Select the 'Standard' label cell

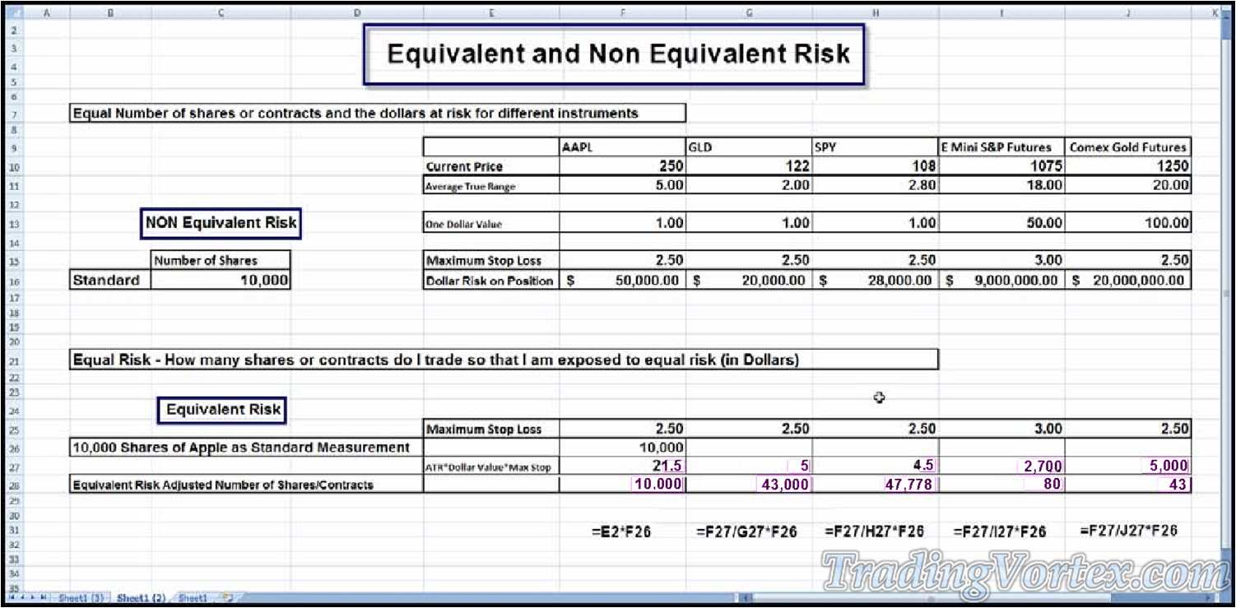[111, 280]
